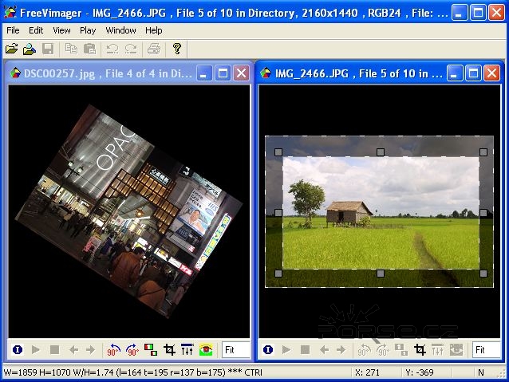Click resize/color squares icon in DSC00257 window

(151, 350)
